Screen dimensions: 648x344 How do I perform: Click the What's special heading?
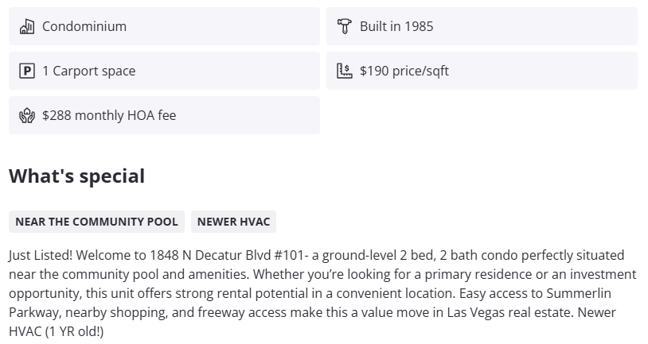click(x=76, y=176)
